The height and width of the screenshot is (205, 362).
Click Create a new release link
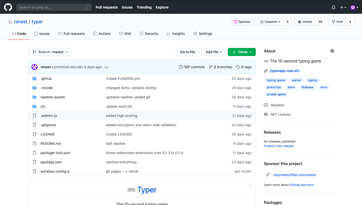point(279,146)
